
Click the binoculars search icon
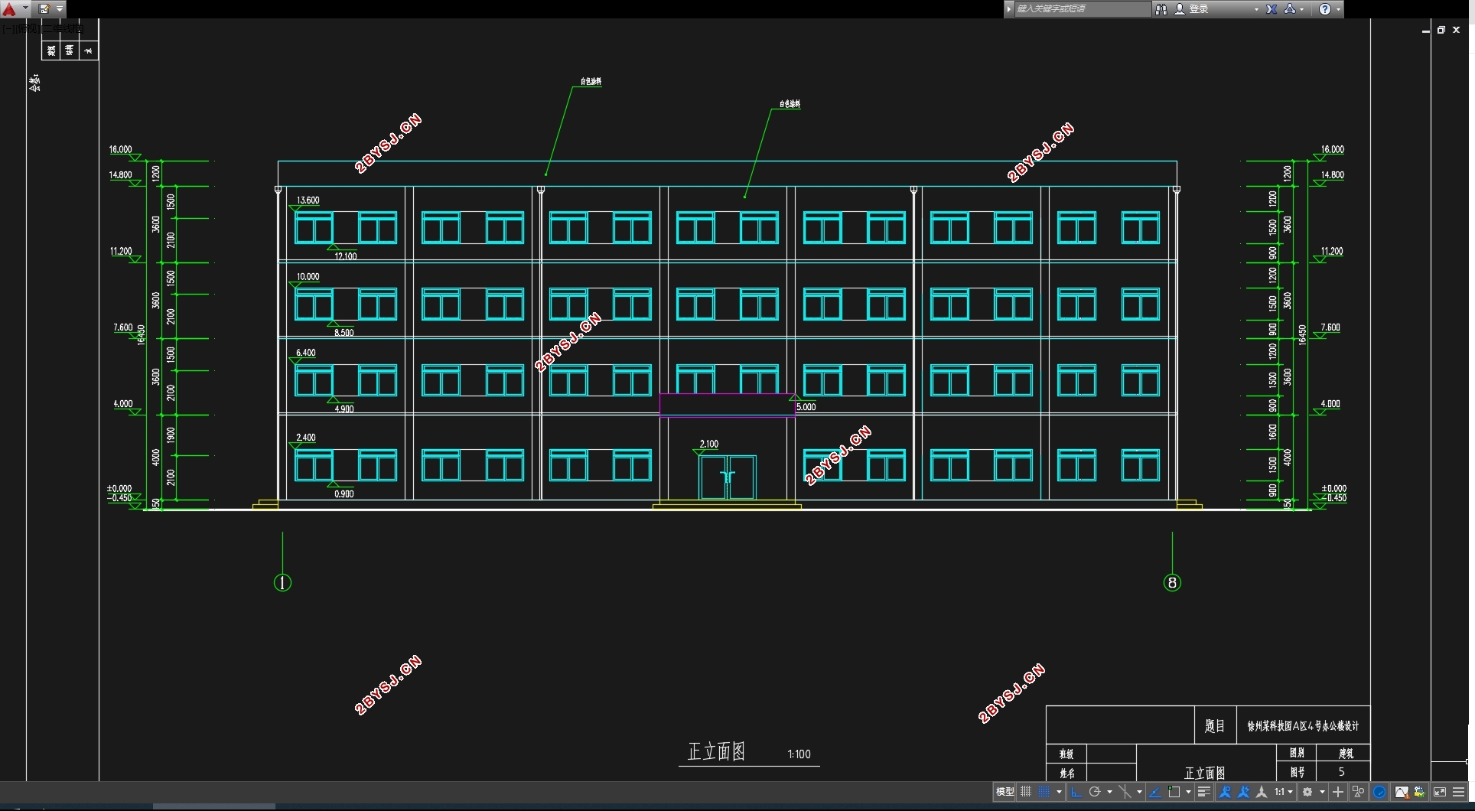pos(1161,9)
